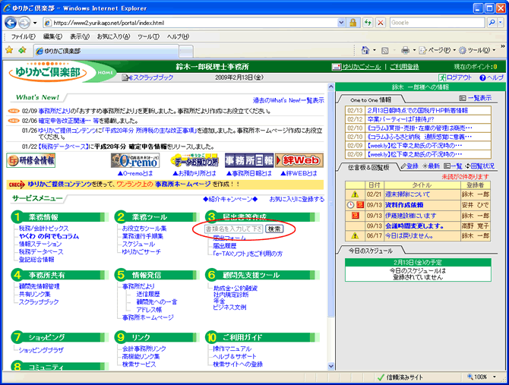Image resolution: width=509 pixels, height=385 pixels.
Task: Click the 研修会情報 banner
Action: [x=31, y=160]
